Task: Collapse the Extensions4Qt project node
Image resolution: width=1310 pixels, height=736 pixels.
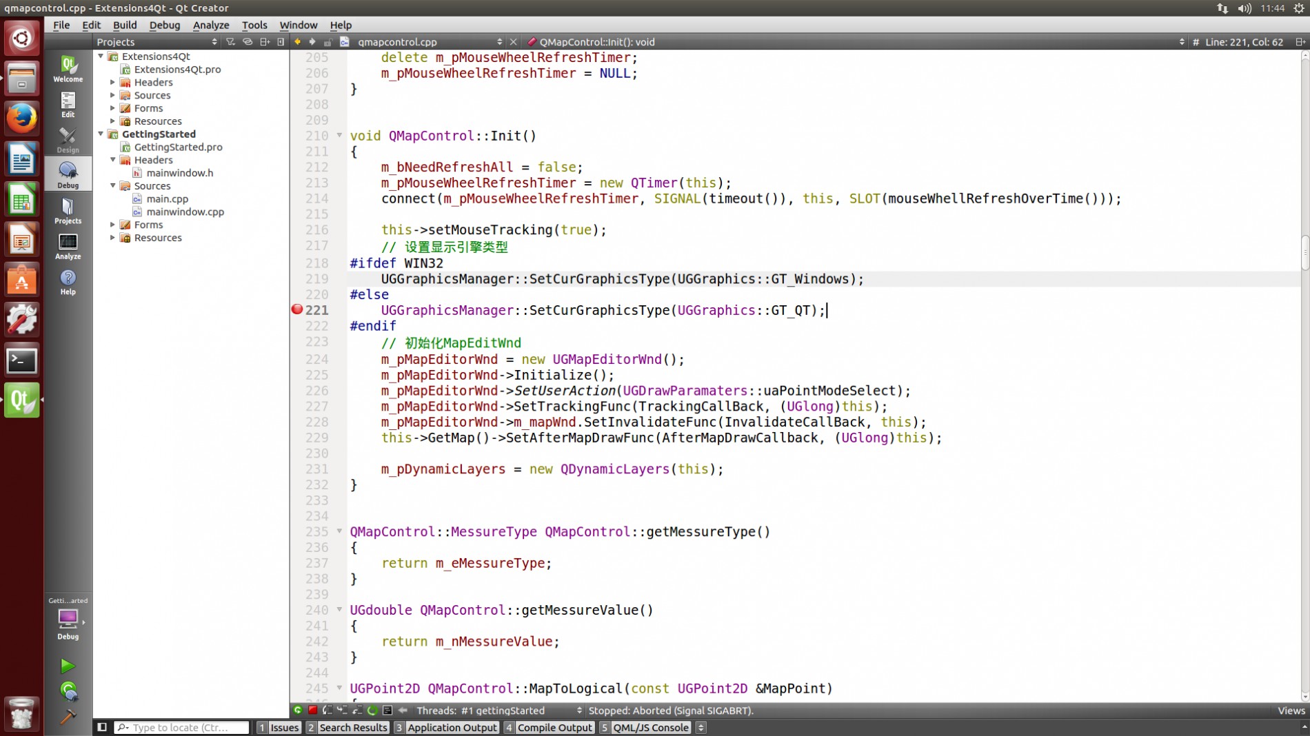Action: click(101, 56)
